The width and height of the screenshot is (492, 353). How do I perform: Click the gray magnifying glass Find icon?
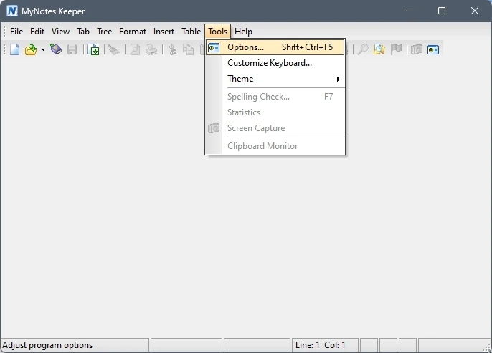363,49
